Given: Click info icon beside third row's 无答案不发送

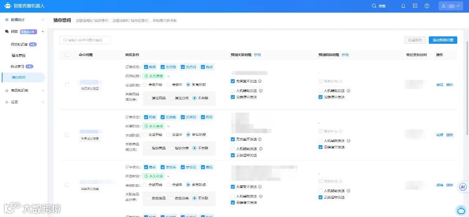Looking at the screenshot, I should [260, 187].
